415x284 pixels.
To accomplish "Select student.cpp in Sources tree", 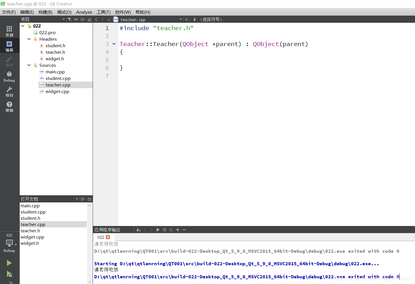I will coord(58,78).
